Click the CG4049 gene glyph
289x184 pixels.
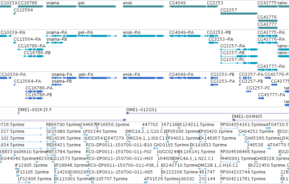coord(187,6)
